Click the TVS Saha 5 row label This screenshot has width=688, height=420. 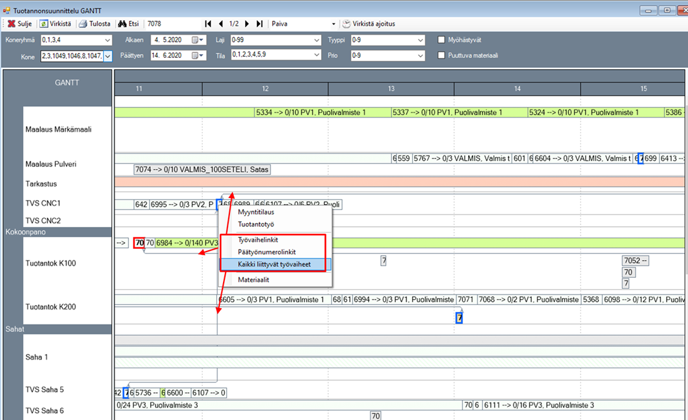coord(45,390)
